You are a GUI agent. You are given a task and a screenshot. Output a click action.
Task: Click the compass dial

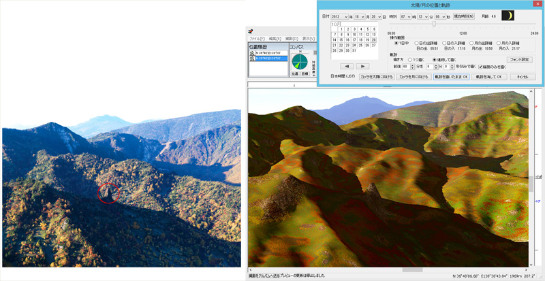pyautogui.click(x=299, y=61)
